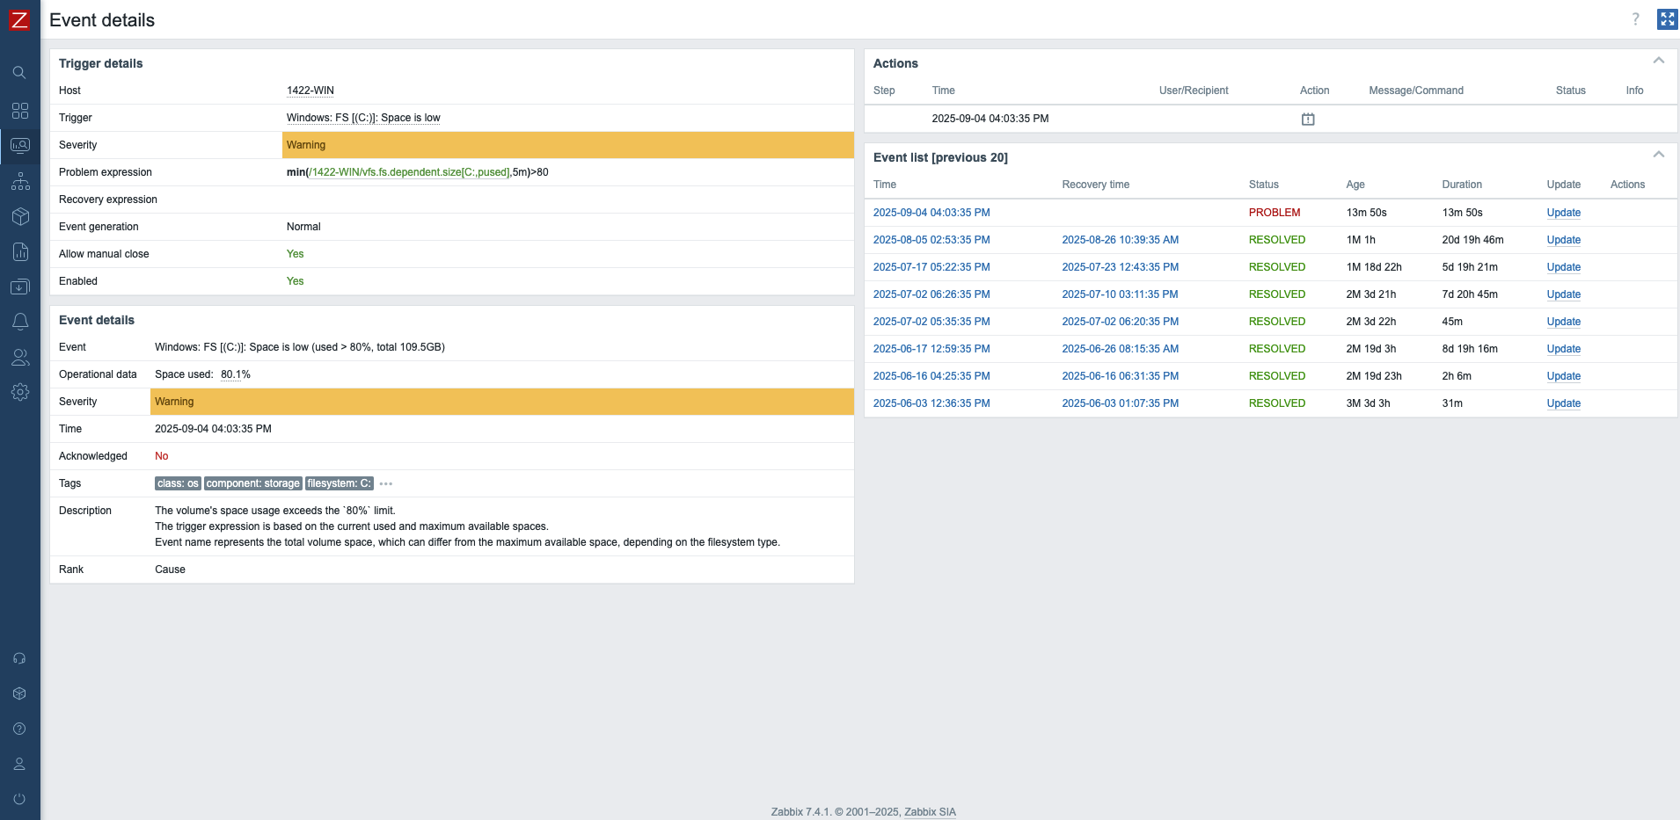Select the Monitoring sidebar icon

pos(19,146)
